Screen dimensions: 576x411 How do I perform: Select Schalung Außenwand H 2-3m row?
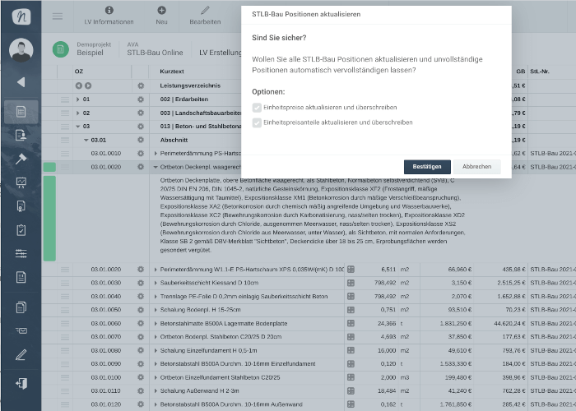tap(199, 390)
